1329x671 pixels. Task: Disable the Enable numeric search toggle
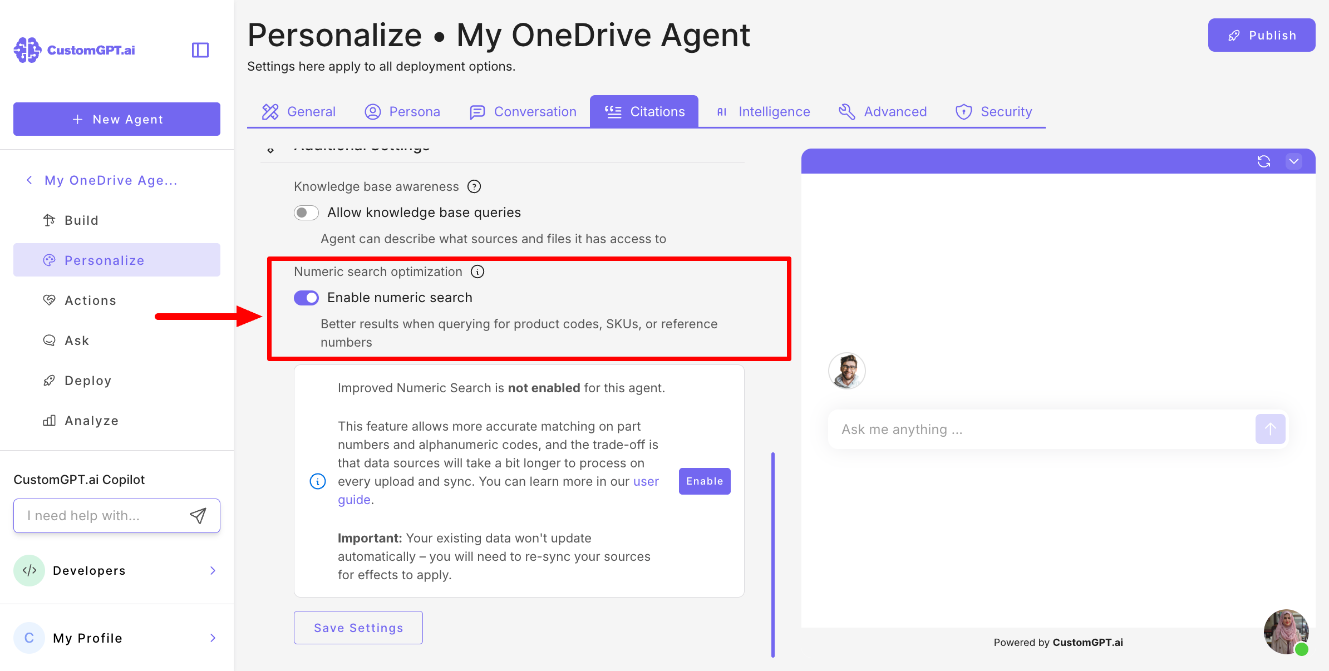306,298
